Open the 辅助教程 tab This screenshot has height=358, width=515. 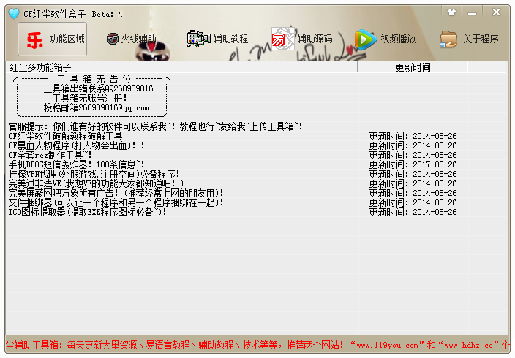coord(217,39)
